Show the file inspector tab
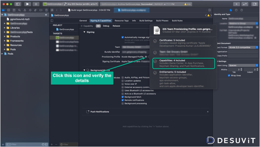Image resolution: width=260 pixels, height=147 pixels. 231,10
